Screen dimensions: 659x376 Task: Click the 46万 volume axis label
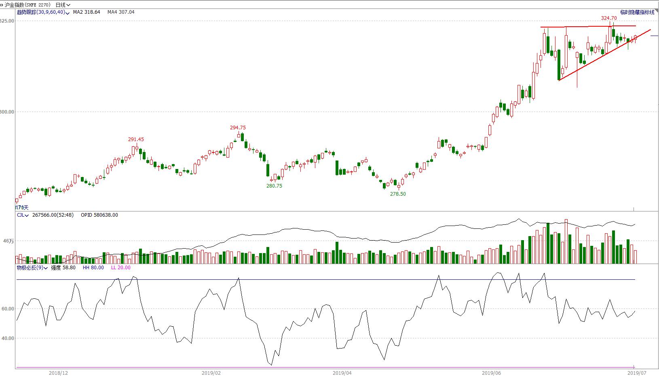8,241
